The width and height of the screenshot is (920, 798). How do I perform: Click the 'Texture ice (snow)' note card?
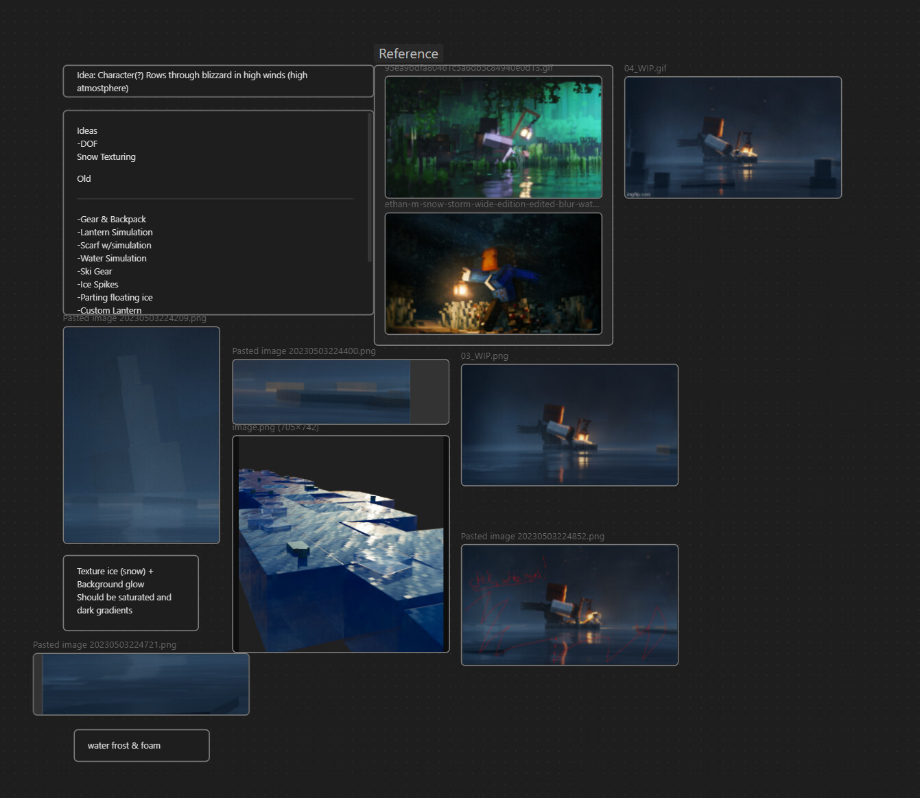130,592
